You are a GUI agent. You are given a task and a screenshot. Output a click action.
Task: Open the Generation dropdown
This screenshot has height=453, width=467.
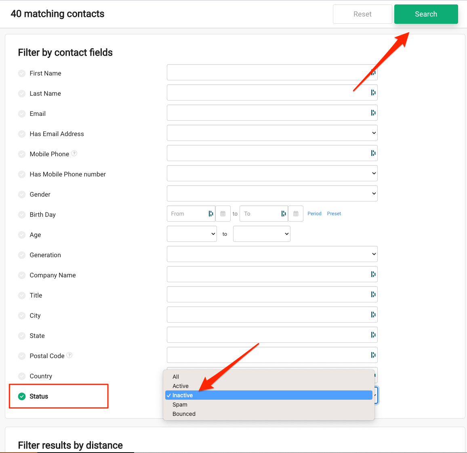pyautogui.click(x=272, y=254)
